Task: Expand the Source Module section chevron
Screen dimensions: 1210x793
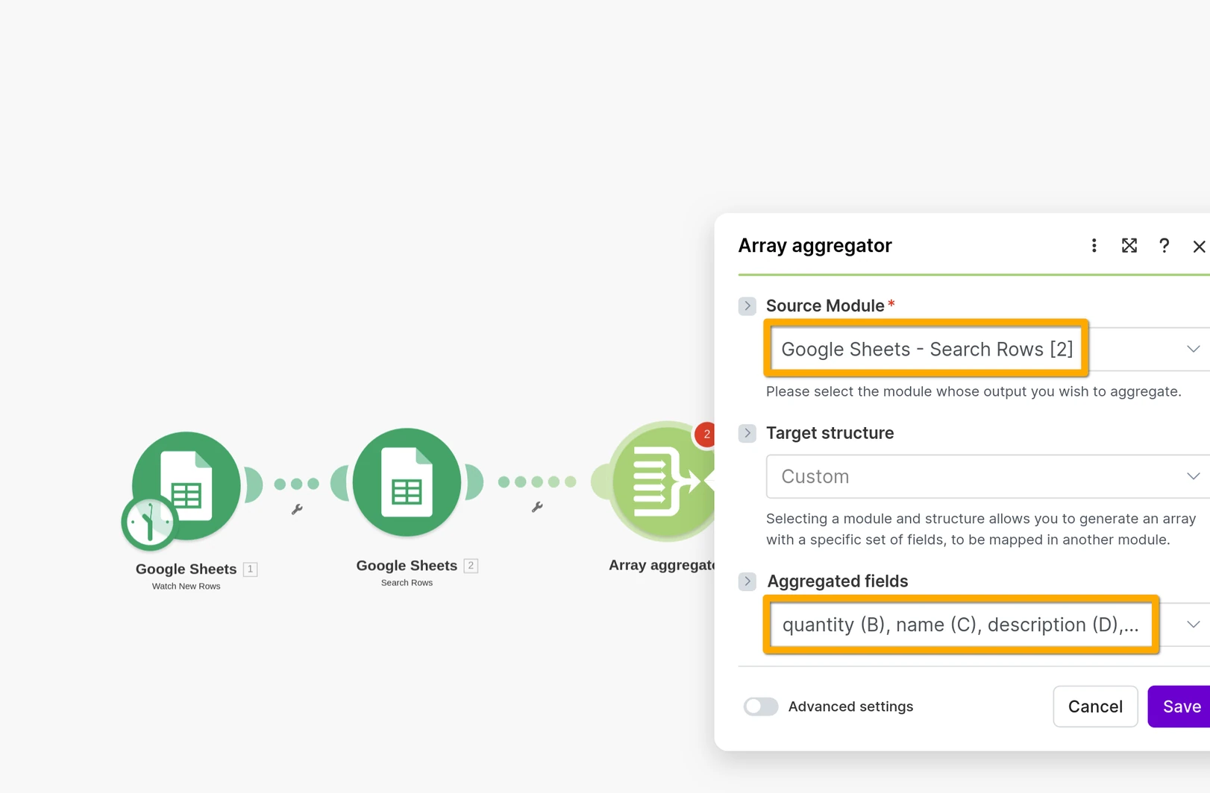Action: (747, 306)
